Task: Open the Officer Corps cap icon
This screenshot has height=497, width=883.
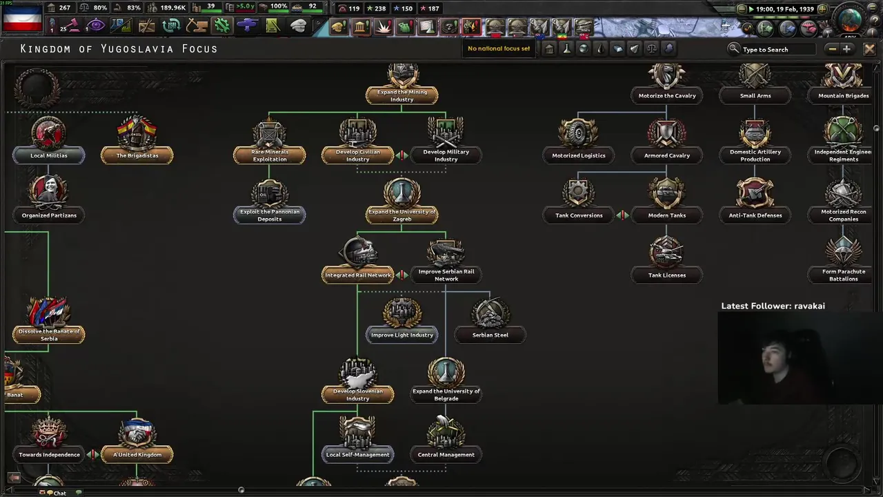Action: (x=298, y=26)
